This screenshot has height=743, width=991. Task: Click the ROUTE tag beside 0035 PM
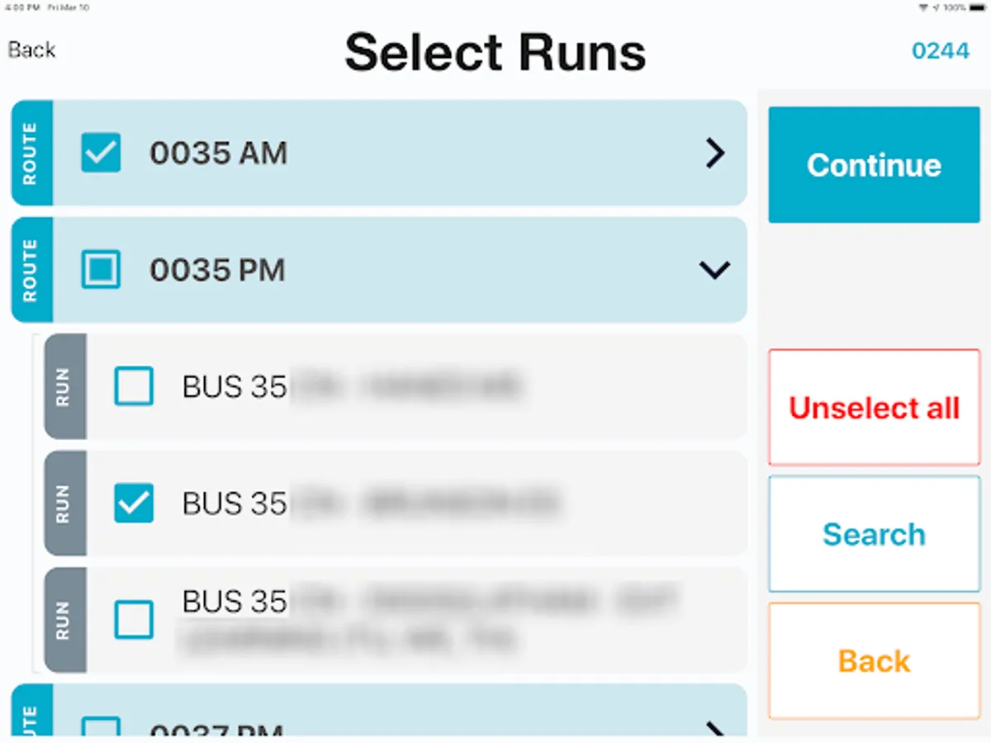pos(31,270)
